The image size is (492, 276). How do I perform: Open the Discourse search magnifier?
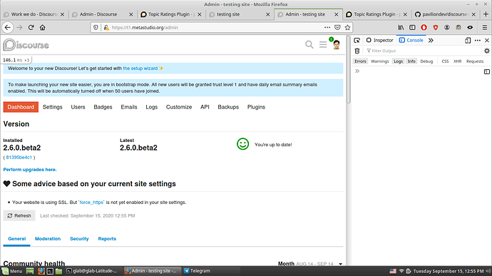309,45
